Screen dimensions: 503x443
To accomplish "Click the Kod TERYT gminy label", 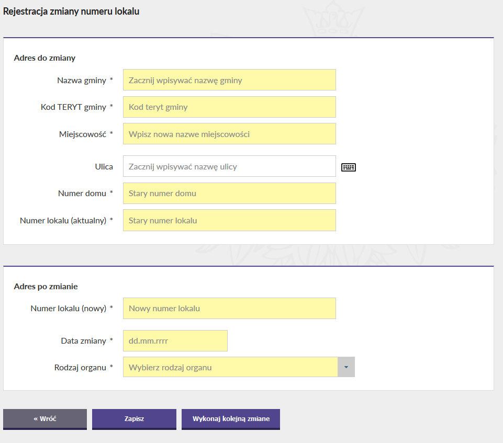I will [73, 107].
